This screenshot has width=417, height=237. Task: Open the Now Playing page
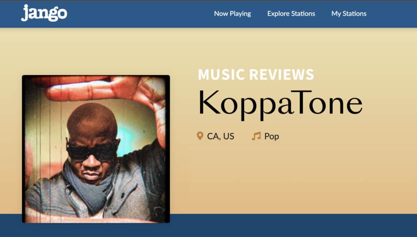pos(233,14)
